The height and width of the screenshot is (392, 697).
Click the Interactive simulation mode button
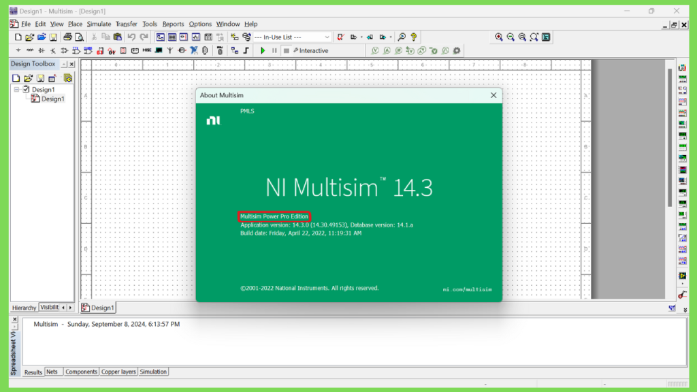(x=310, y=50)
